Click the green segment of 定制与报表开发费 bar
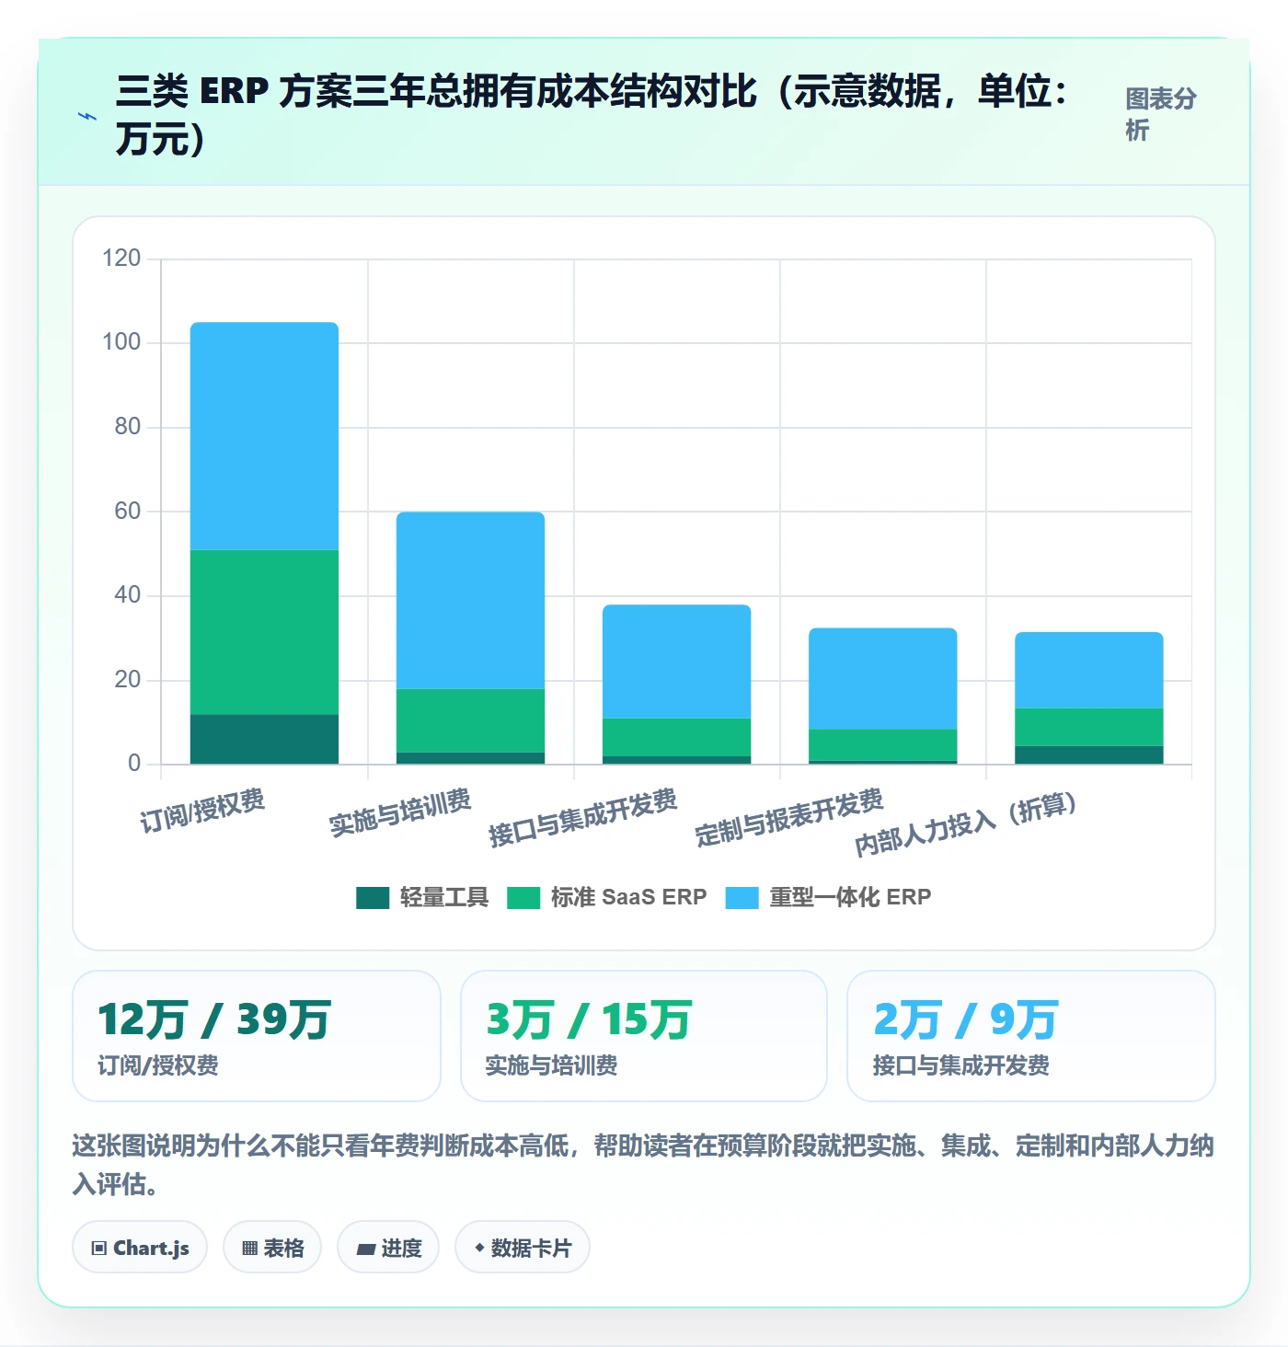 click(x=882, y=744)
